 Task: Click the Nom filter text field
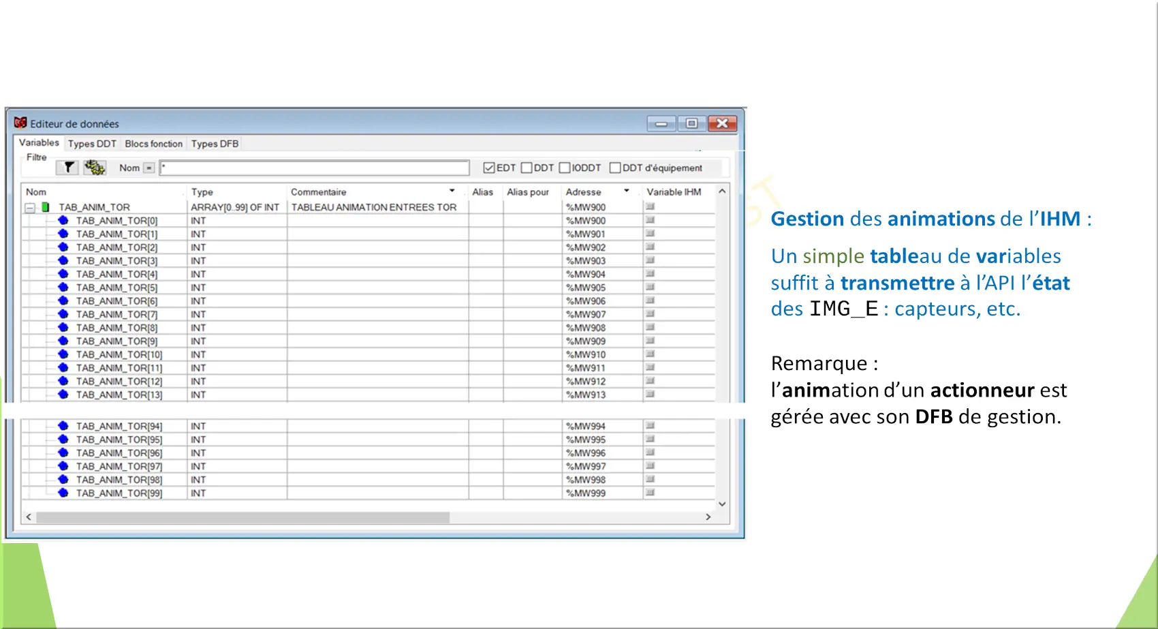point(315,168)
